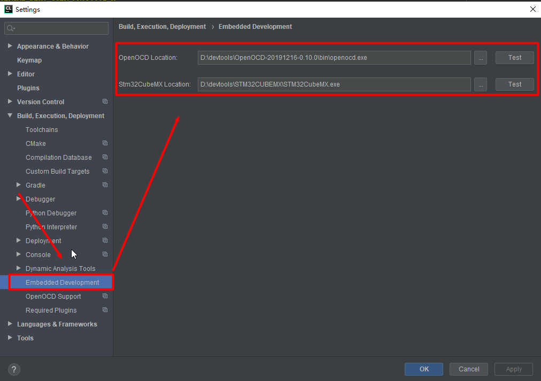This screenshot has width=541, height=381.
Task: Click the project-level icon beside Custom Build Targets
Action: (x=105, y=171)
